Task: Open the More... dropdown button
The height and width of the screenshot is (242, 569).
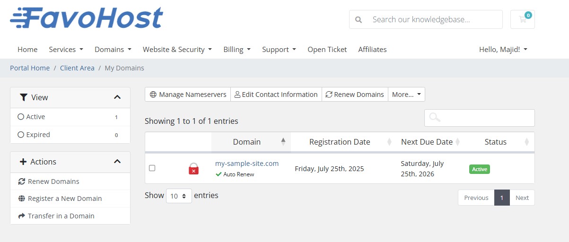Action: click(x=406, y=95)
